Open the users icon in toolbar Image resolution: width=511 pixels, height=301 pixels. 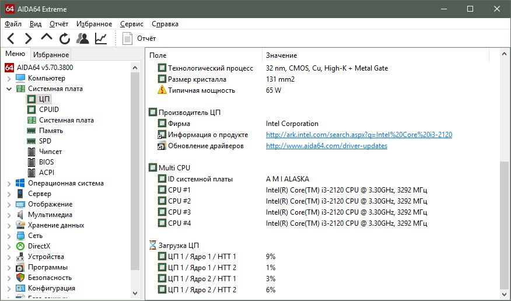83,38
